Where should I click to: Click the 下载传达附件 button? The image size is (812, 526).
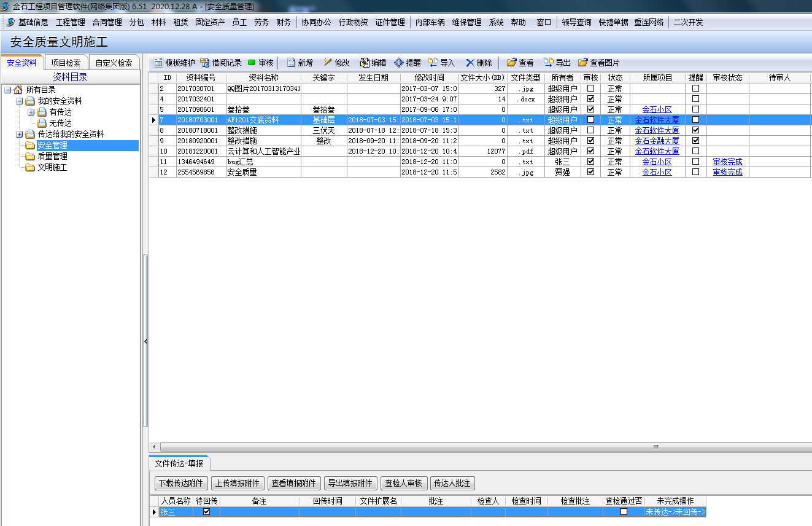click(181, 483)
